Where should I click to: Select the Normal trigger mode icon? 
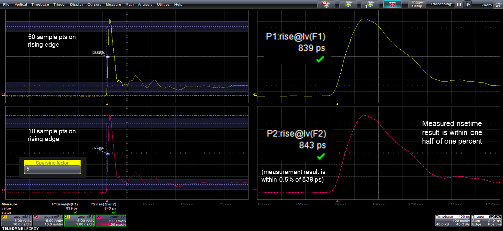[348, 4]
